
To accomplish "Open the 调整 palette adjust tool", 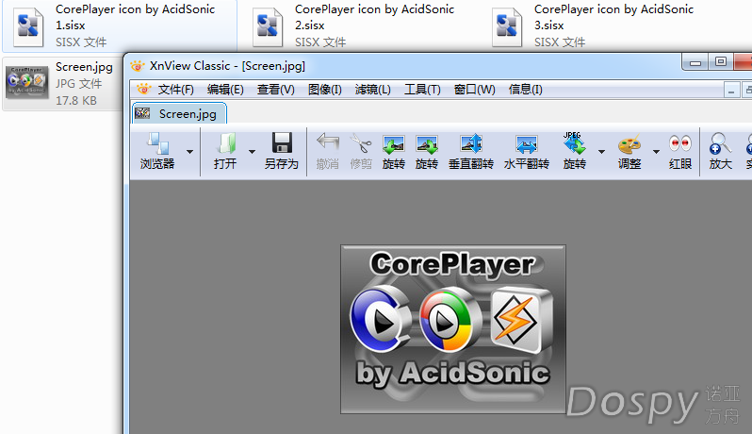I will click(629, 152).
